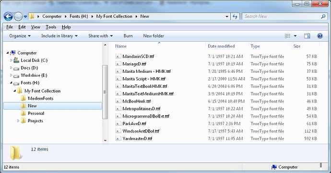Click the refresh button beside address bar
The width and height of the screenshot is (331, 173).
235,16
